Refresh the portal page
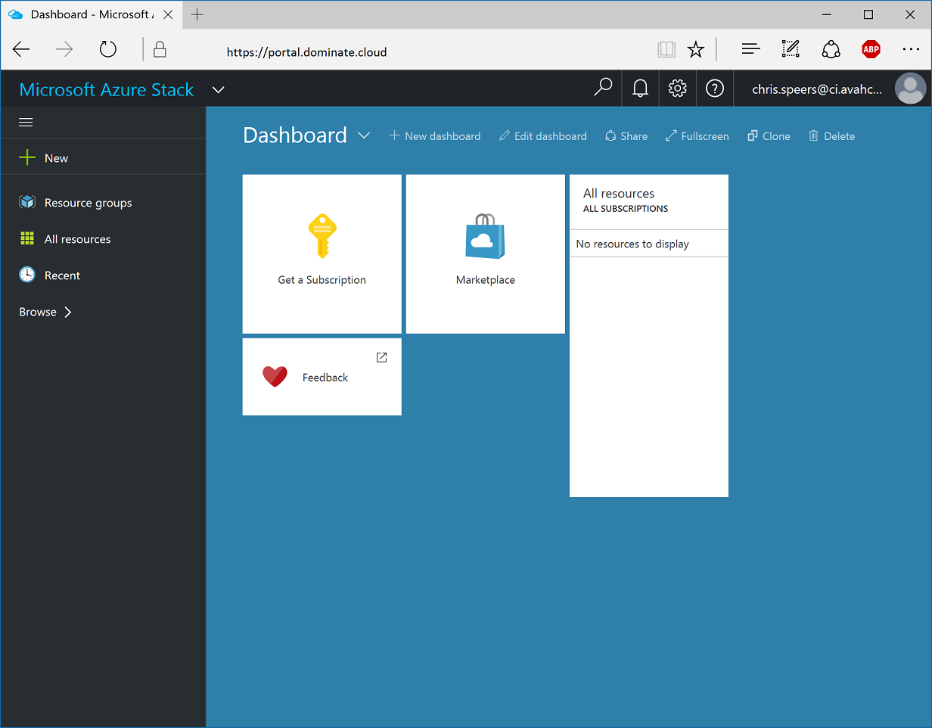The height and width of the screenshot is (728, 932). point(108,50)
